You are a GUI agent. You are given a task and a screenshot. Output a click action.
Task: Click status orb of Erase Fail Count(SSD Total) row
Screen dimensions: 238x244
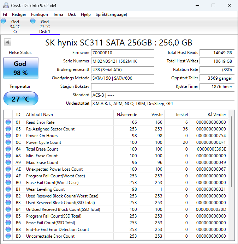(x=8, y=222)
